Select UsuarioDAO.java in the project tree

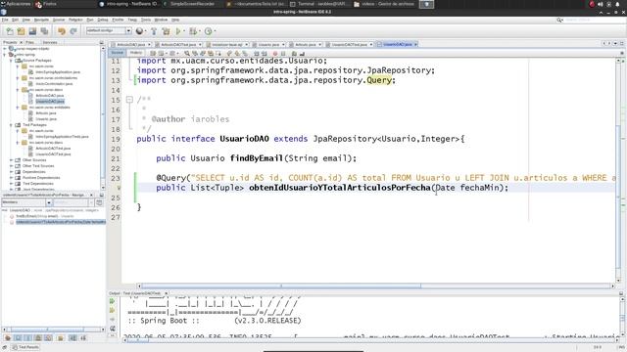(50, 102)
